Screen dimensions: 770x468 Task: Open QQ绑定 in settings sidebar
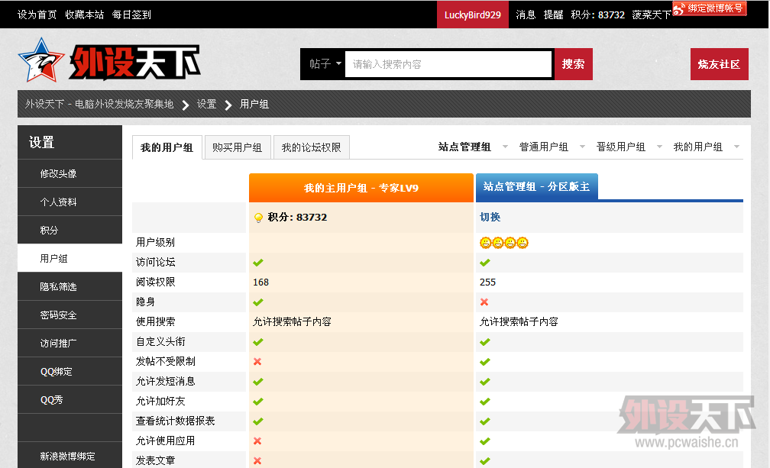[x=70, y=371]
